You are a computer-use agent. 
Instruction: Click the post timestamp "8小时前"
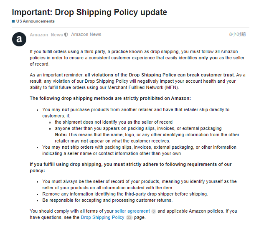pyautogui.click(x=237, y=35)
